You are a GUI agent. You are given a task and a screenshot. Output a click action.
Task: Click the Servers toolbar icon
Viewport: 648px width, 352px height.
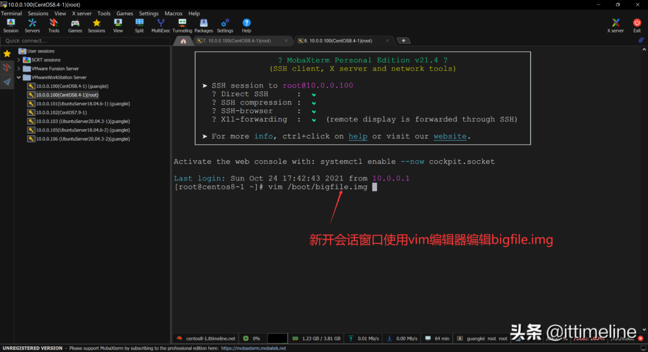pos(32,25)
